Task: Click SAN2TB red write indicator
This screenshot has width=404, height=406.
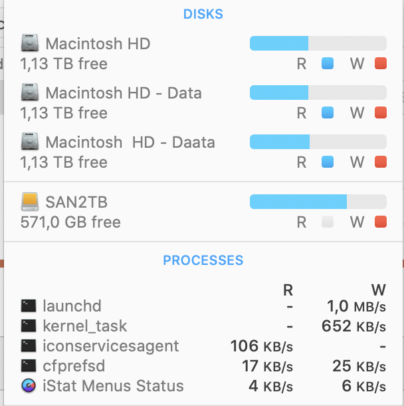Action: click(x=381, y=222)
